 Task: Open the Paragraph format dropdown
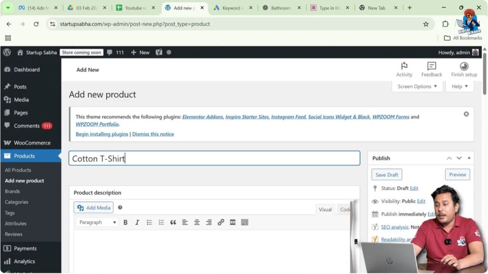tap(98, 222)
